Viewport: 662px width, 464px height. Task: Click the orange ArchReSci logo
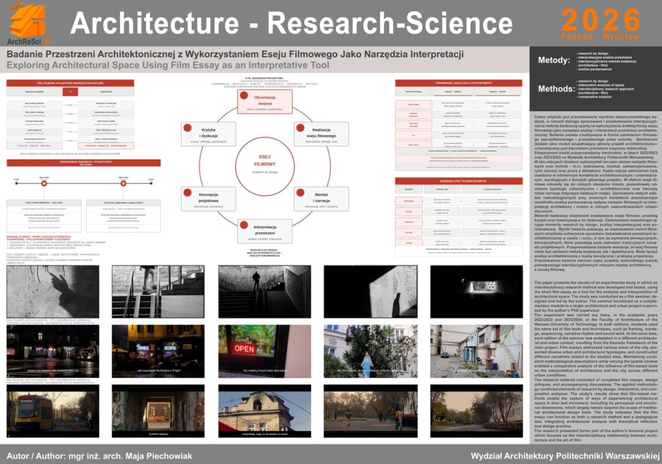(x=27, y=21)
